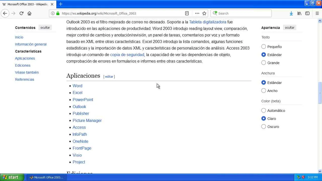Click the search engine magnifier icon
Viewport: 322px width, 181px height.
(215, 13)
